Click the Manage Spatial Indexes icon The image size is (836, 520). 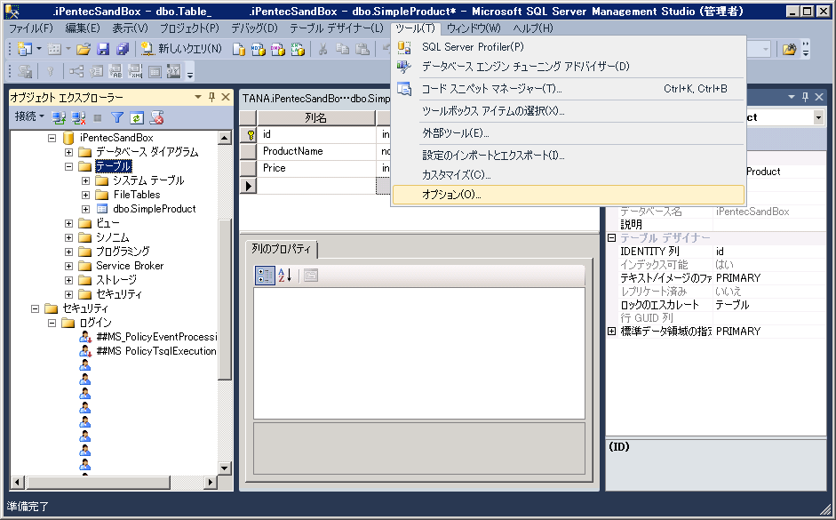point(174,71)
